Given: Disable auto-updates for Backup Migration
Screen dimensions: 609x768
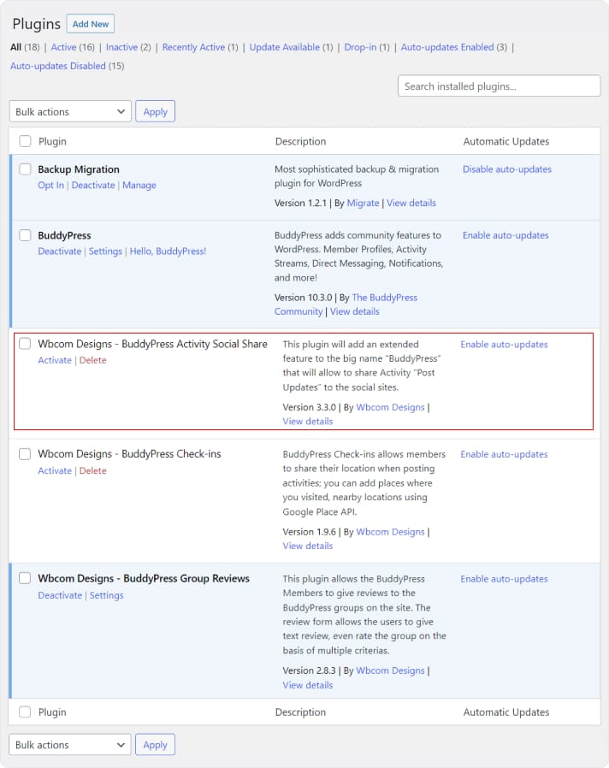Looking at the screenshot, I should 506,169.
